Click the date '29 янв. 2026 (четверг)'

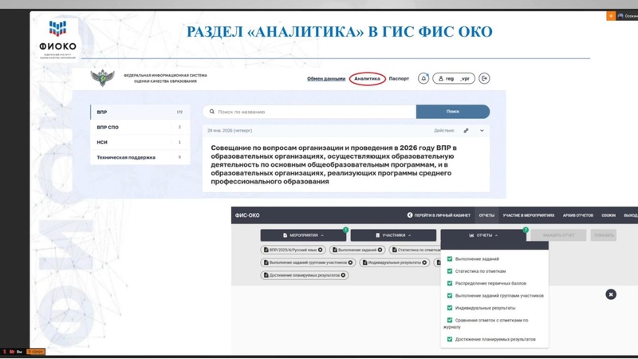230,131
